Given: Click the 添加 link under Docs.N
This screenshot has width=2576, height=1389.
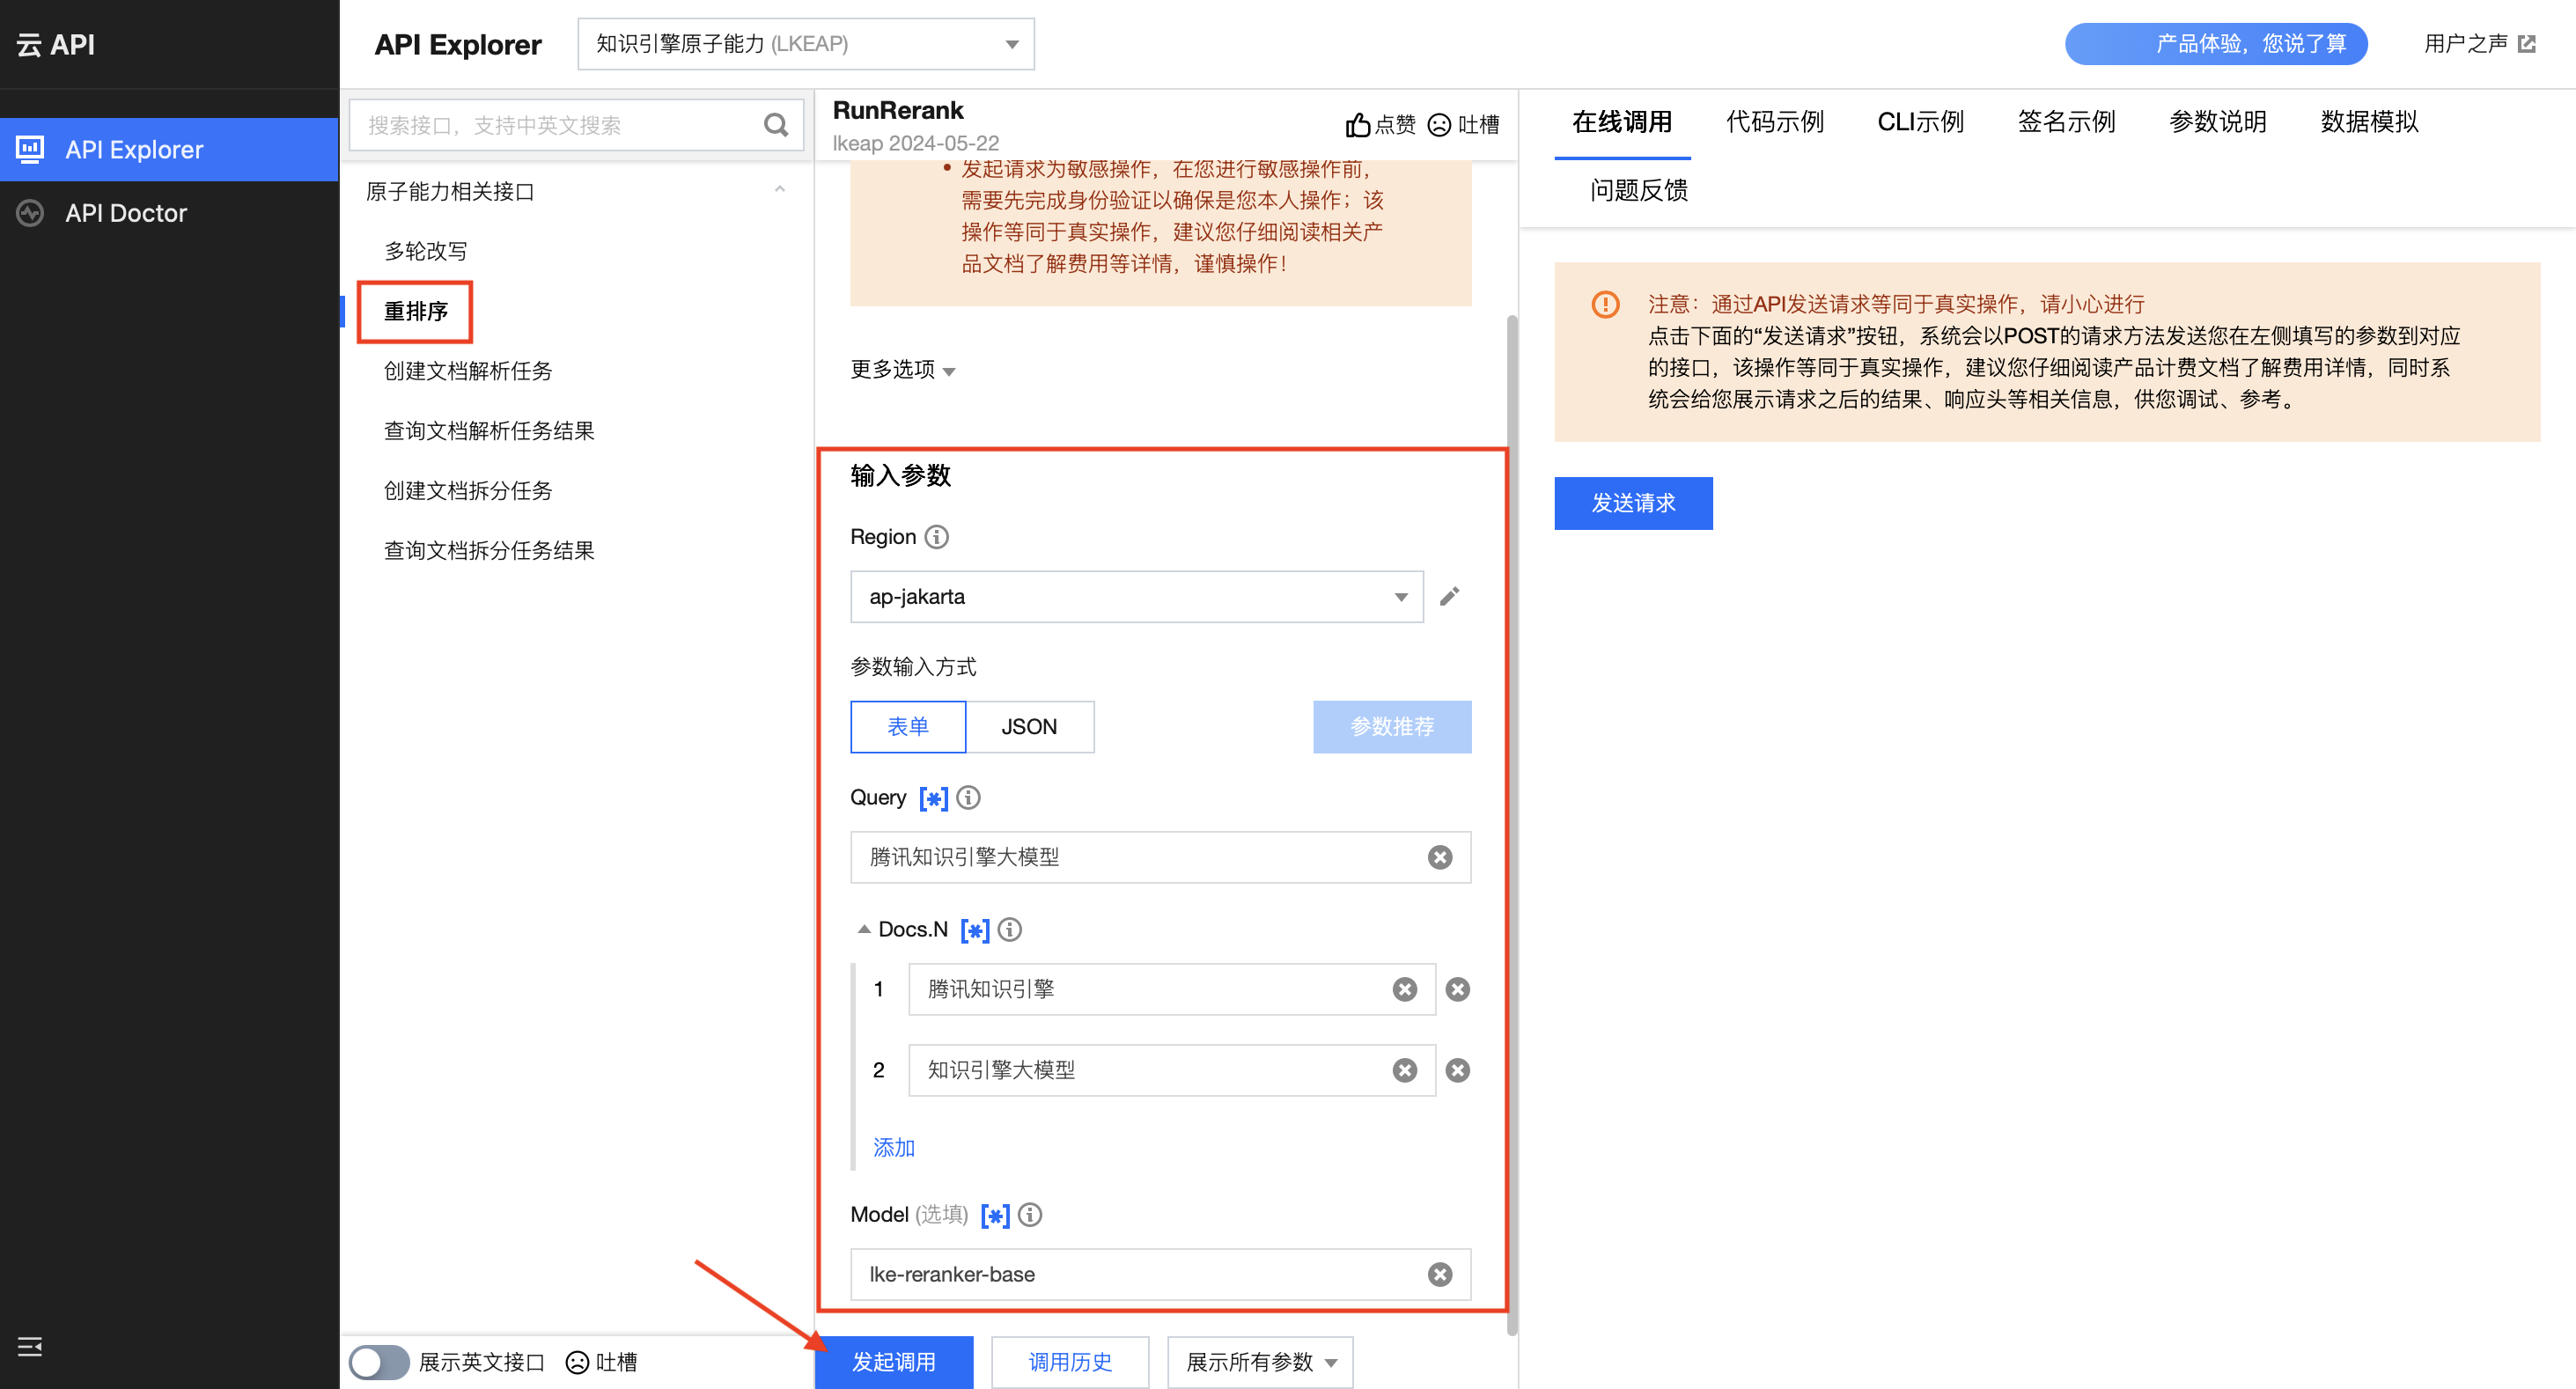Looking at the screenshot, I should (x=893, y=1147).
